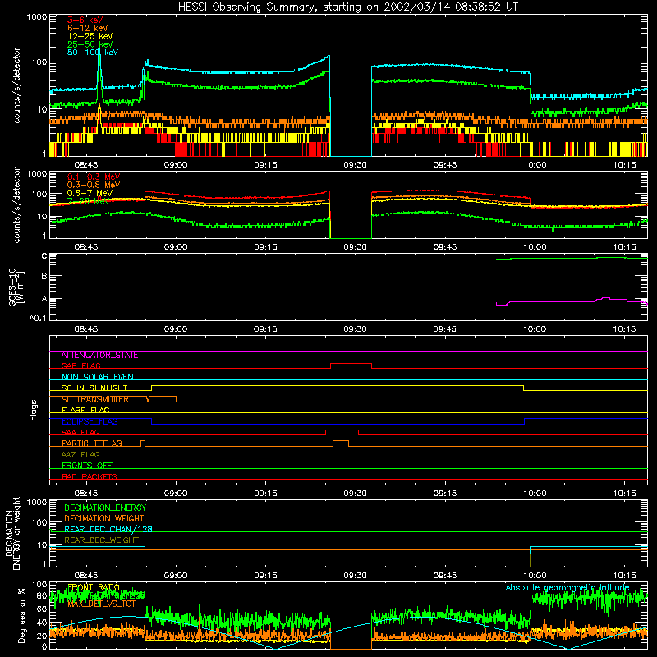Click the '09:45' tick under the Flags panel
Screen dimensions: 657x657
[445, 494]
